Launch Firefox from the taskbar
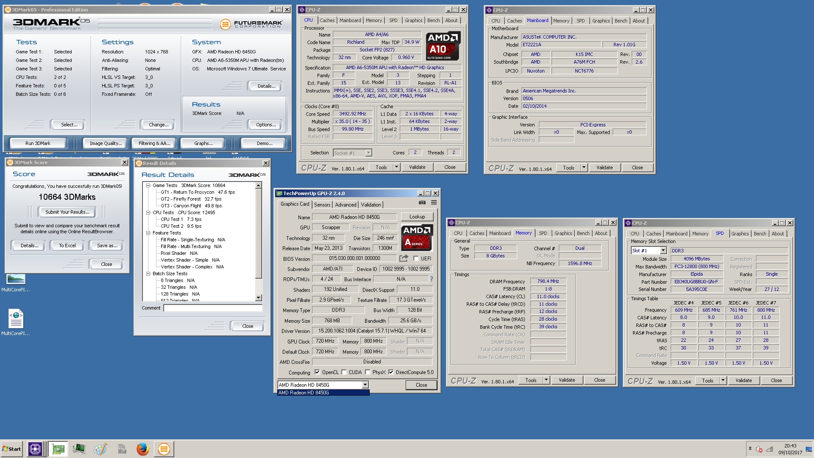The width and height of the screenshot is (814, 458). 142,449
